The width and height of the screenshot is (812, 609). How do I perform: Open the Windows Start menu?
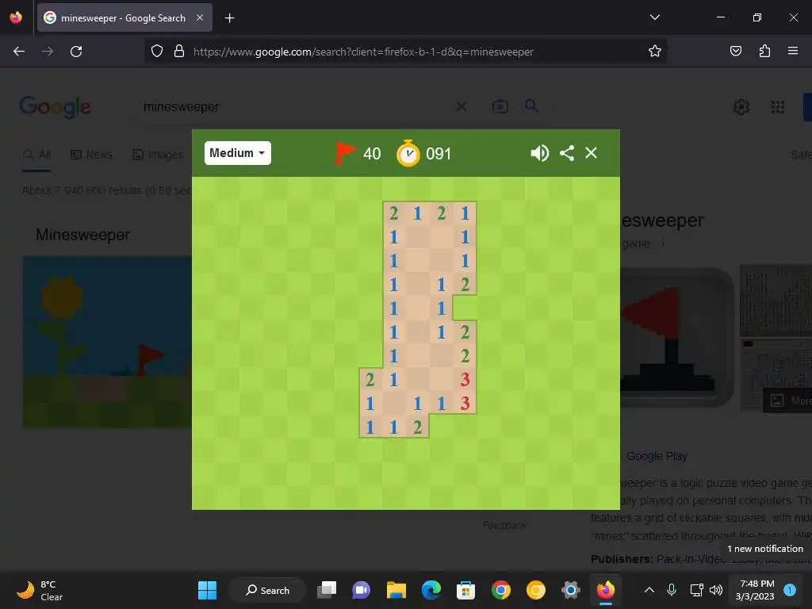(x=207, y=590)
